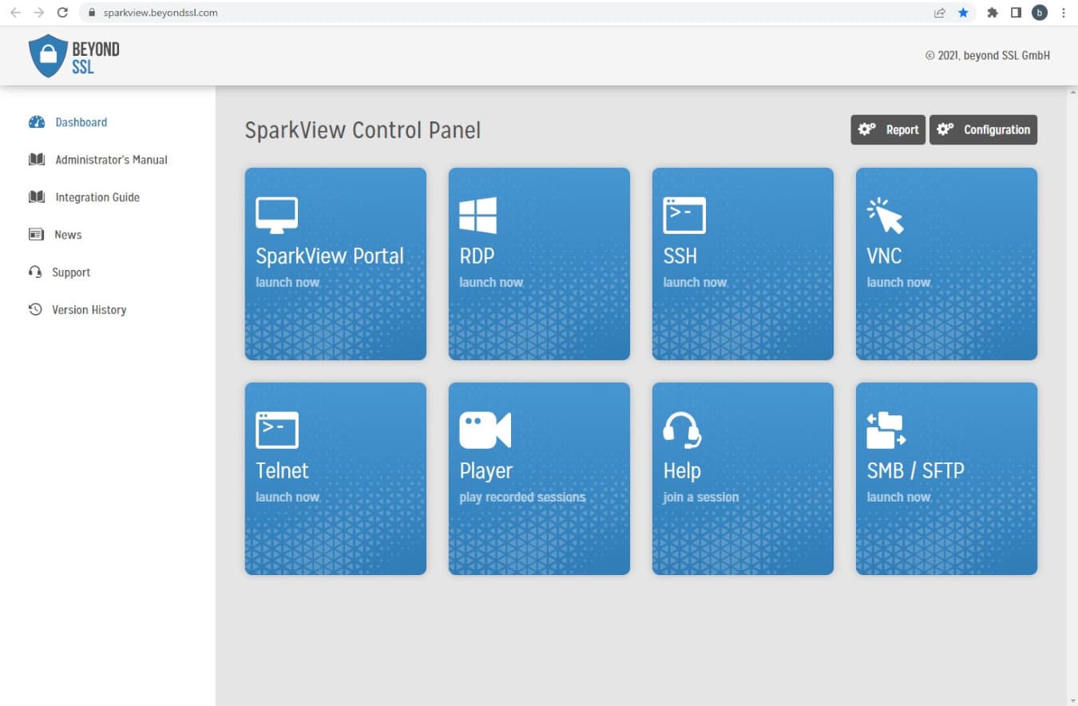The height and width of the screenshot is (706, 1078).
Task: Open Version History in the sidebar
Action: pyautogui.click(x=89, y=310)
